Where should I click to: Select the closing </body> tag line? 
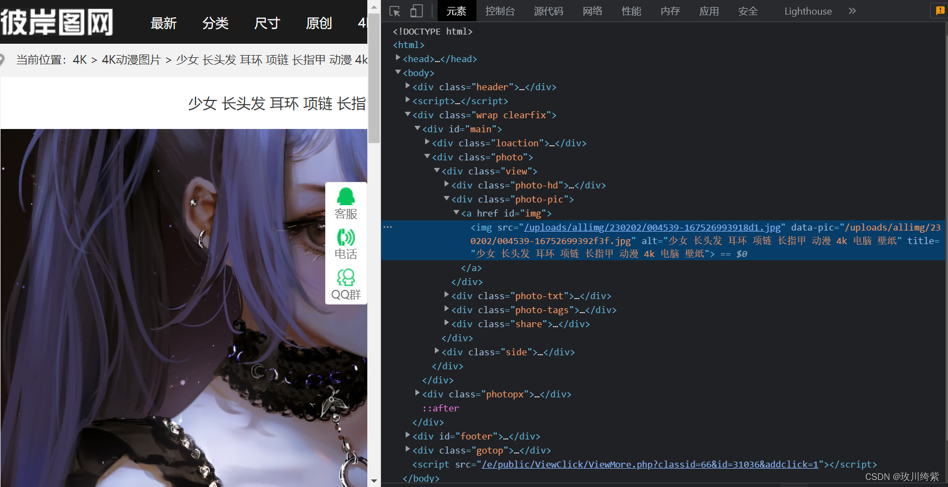tap(421, 478)
